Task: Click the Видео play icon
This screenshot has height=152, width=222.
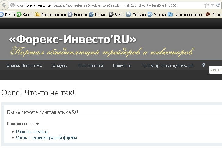Action: coord(111,14)
